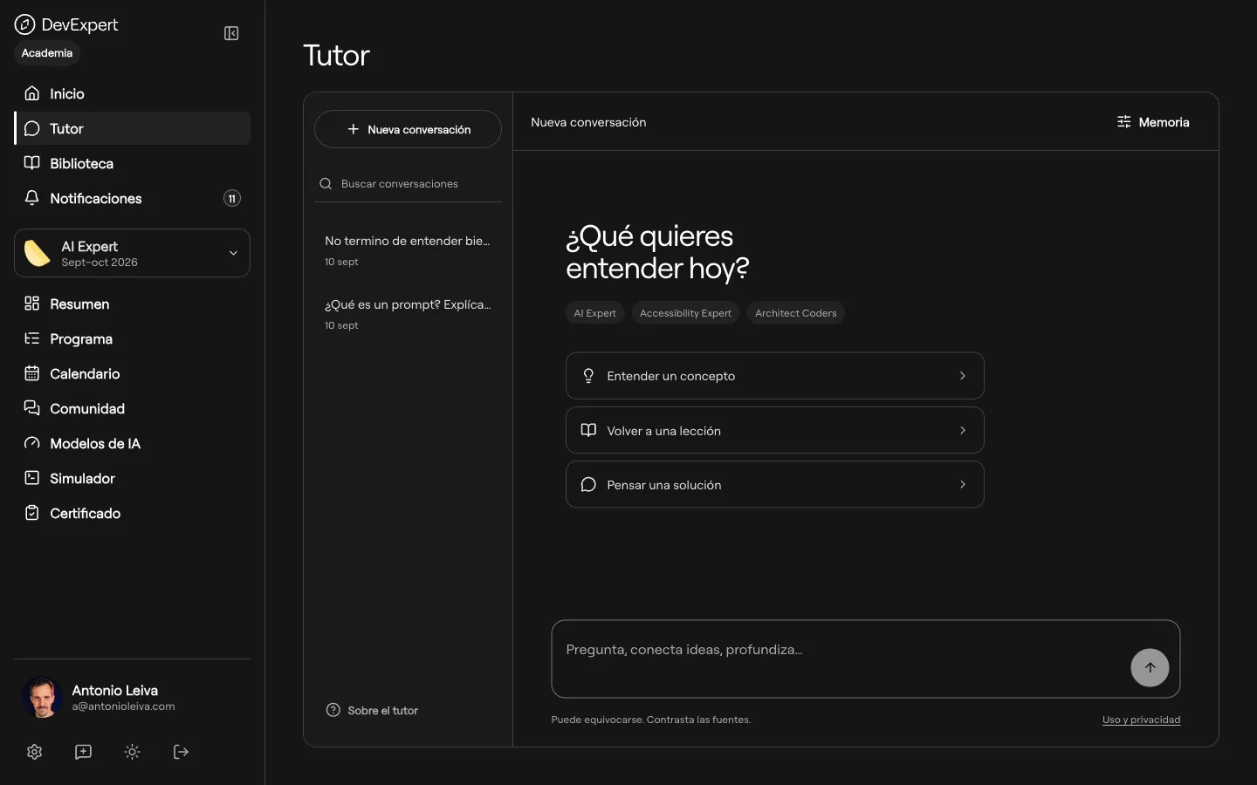This screenshot has width=1257, height=785.
Task: Open Certificado section
Action: tap(133, 513)
